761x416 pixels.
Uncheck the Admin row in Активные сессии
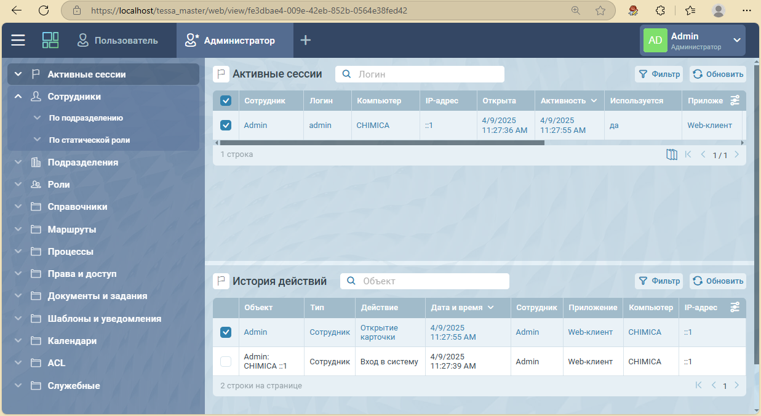[x=226, y=125]
